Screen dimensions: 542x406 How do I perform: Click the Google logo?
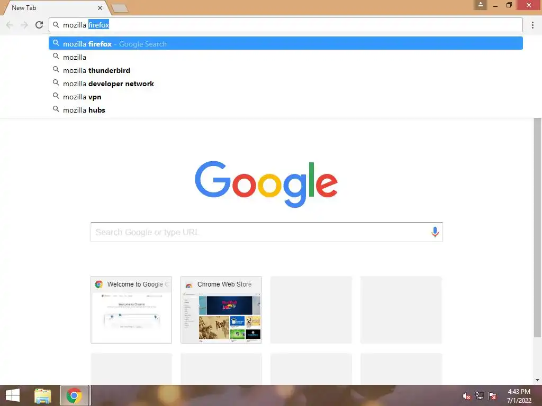click(x=266, y=184)
